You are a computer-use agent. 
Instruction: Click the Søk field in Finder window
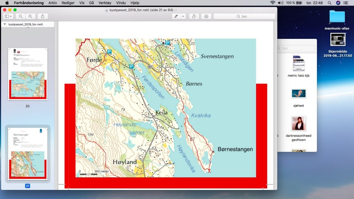[296, 48]
